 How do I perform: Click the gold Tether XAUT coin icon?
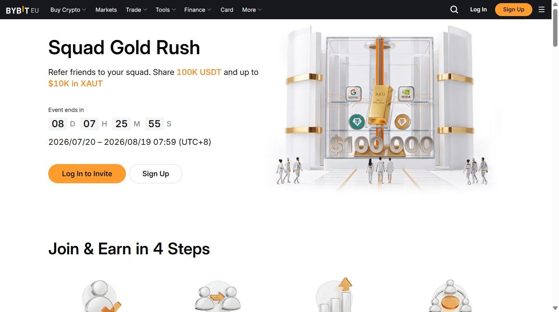[402, 122]
